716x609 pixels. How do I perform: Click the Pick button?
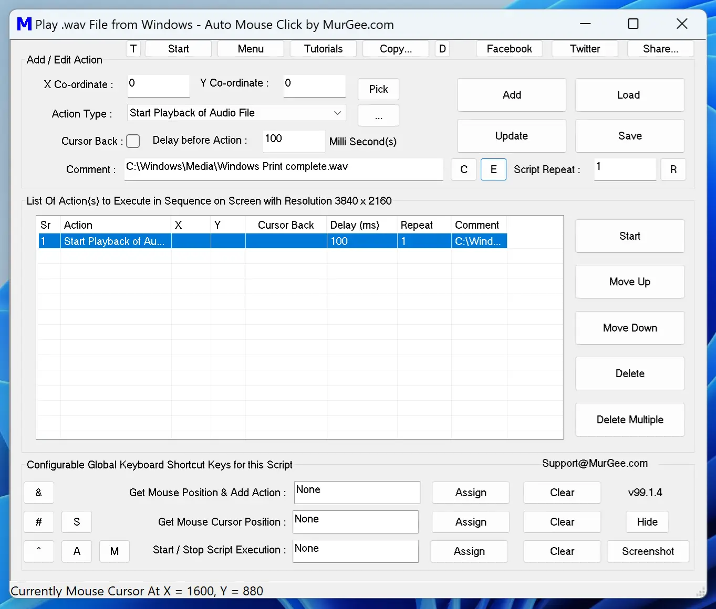378,89
